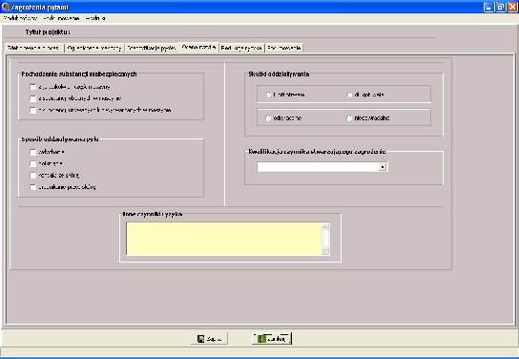Viewport: 519px width, 359px height.
Task: Tick the wdychanie checkbox in Sposób oddziaływania pyłu
Action: click(x=32, y=152)
